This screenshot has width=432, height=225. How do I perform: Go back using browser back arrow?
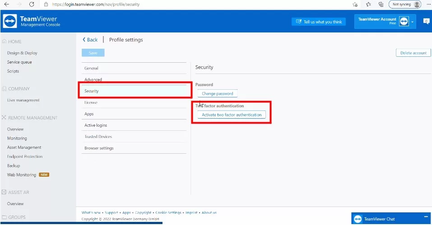click(x=6, y=4)
